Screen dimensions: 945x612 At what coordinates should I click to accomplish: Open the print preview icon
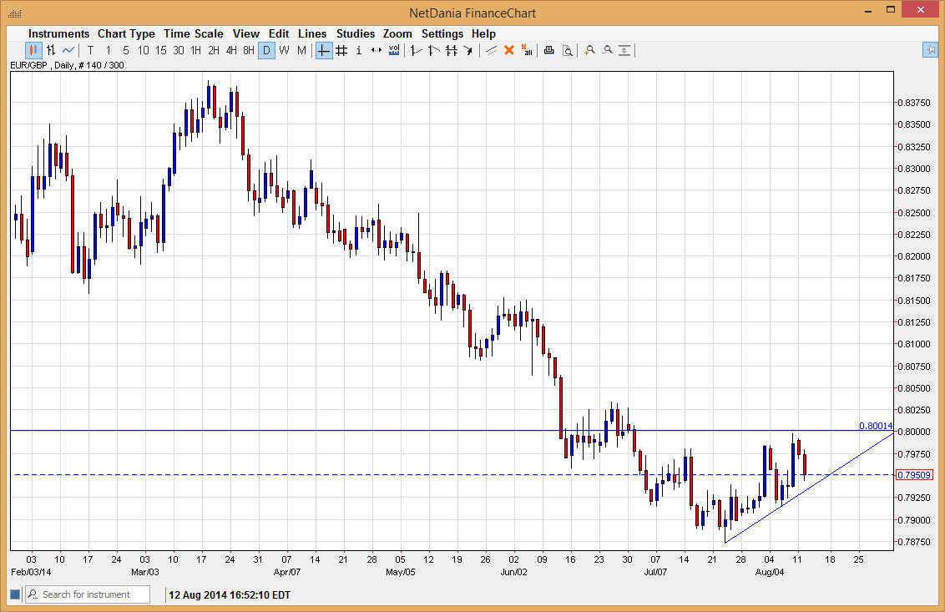pyautogui.click(x=568, y=50)
